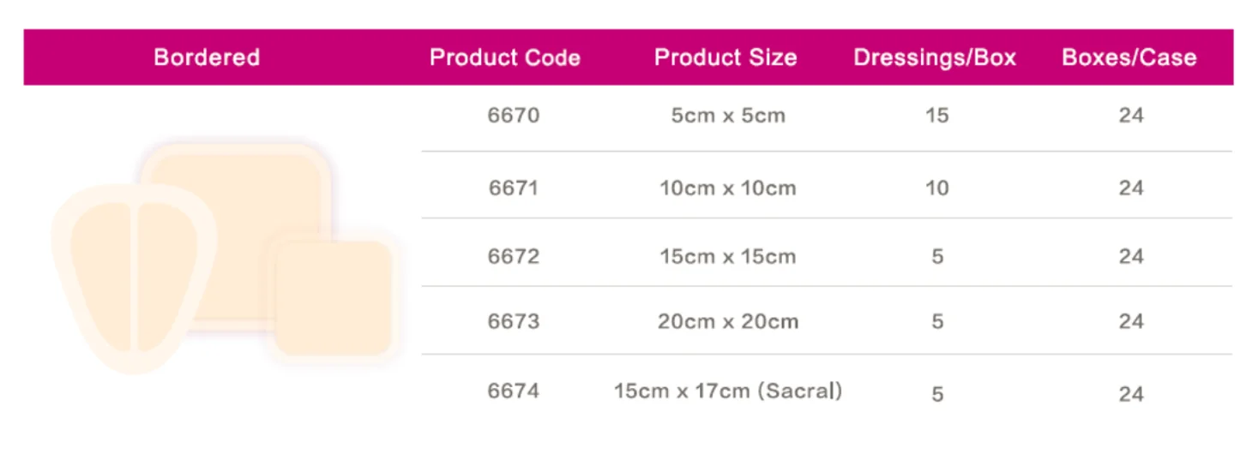Click the 15cm x 15cm size cell

(728, 256)
